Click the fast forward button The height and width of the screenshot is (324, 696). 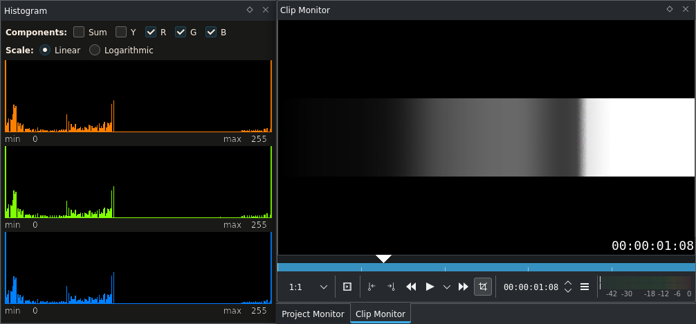pyautogui.click(x=464, y=287)
